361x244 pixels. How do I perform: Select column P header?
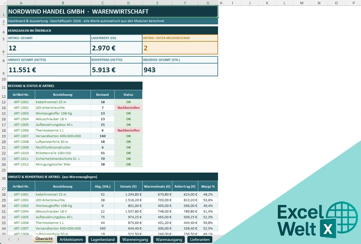[x=354, y=3]
